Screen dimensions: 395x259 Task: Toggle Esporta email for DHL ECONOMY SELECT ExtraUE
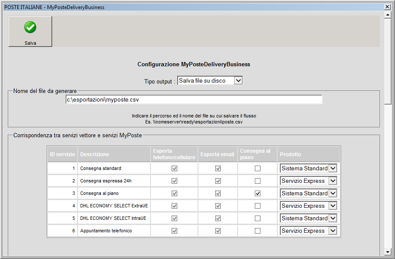tap(218, 206)
